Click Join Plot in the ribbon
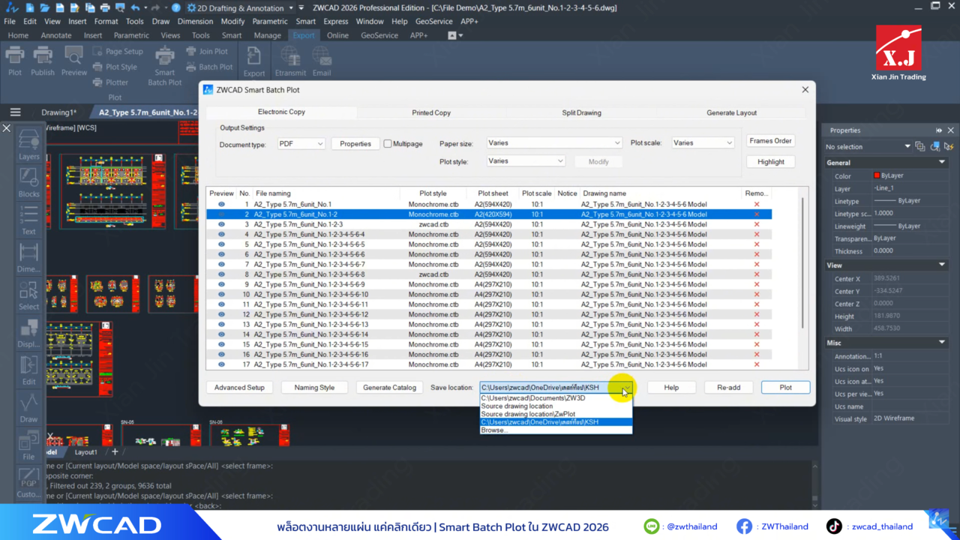The width and height of the screenshot is (960, 540). click(x=207, y=52)
